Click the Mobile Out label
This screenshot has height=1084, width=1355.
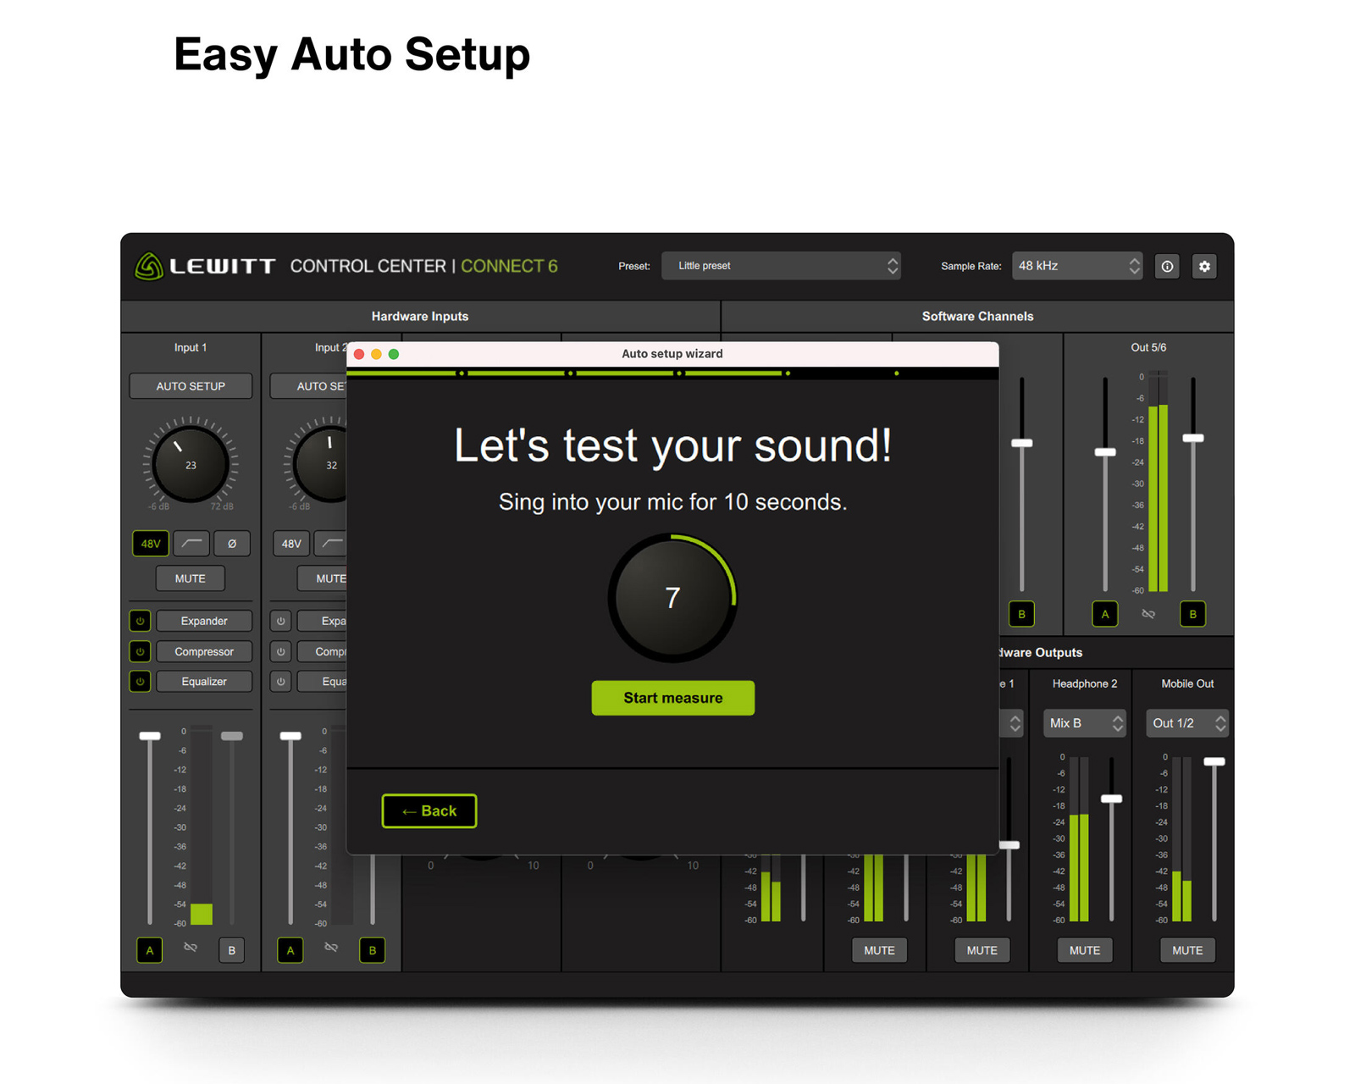click(x=1187, y=683)
